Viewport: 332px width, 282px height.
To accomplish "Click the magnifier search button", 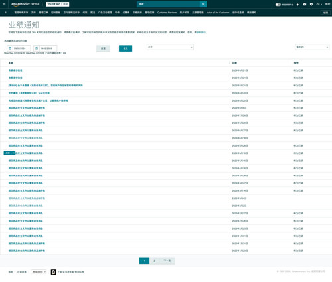I will coord(203,4).
